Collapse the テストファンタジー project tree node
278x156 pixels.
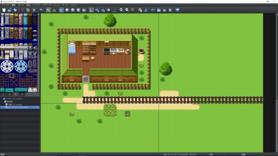[x=2, y=99]
